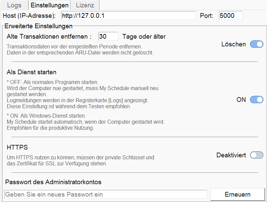Select the Einstellungen tab
The image size is (267, 202).
coord(49,5)
